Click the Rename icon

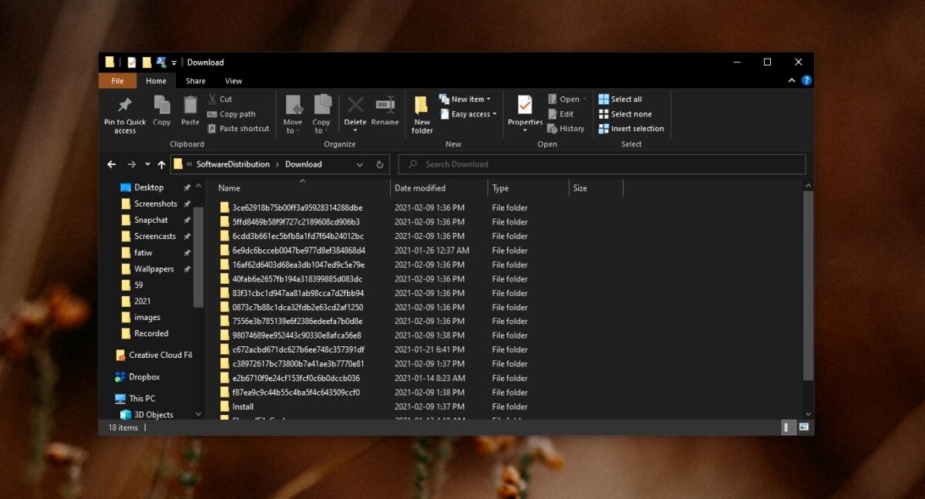coord(385,110)
